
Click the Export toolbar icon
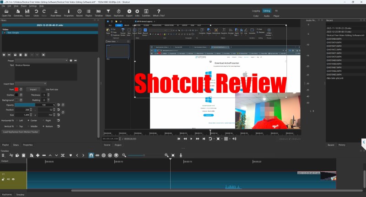(x=129, y=12)
